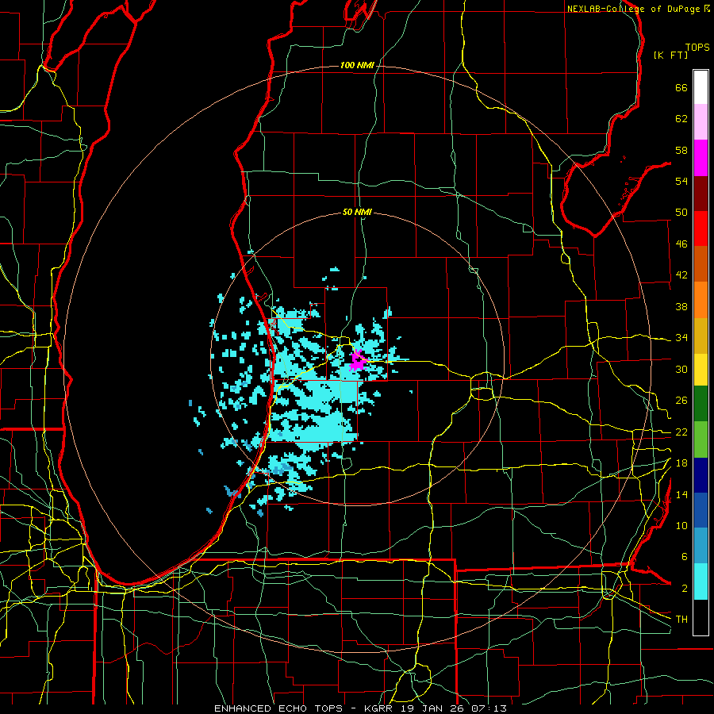Click the 6 legend value

685,557
